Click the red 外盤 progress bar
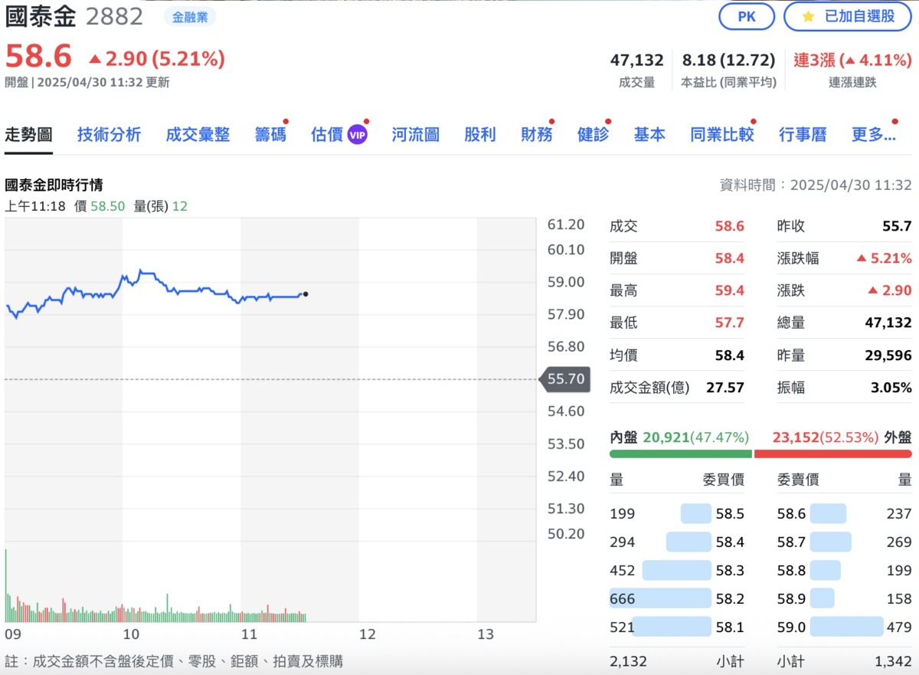 833,454
